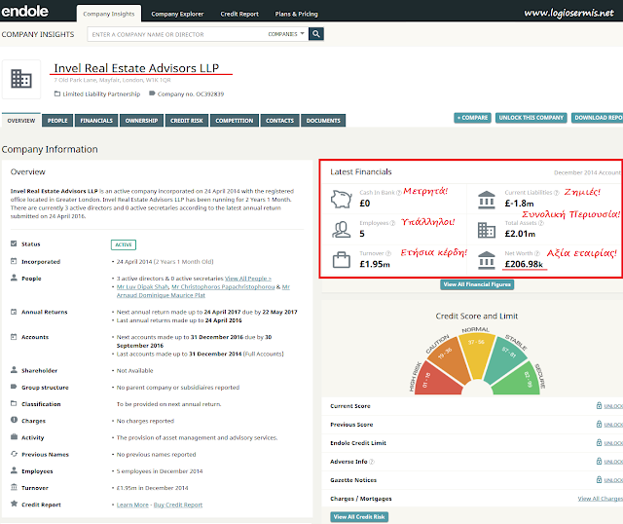Viewport: 623px width, 524px height.
Task: Click the Status checkmark icon
Action: pyautogui.click(x=14, y=243)
